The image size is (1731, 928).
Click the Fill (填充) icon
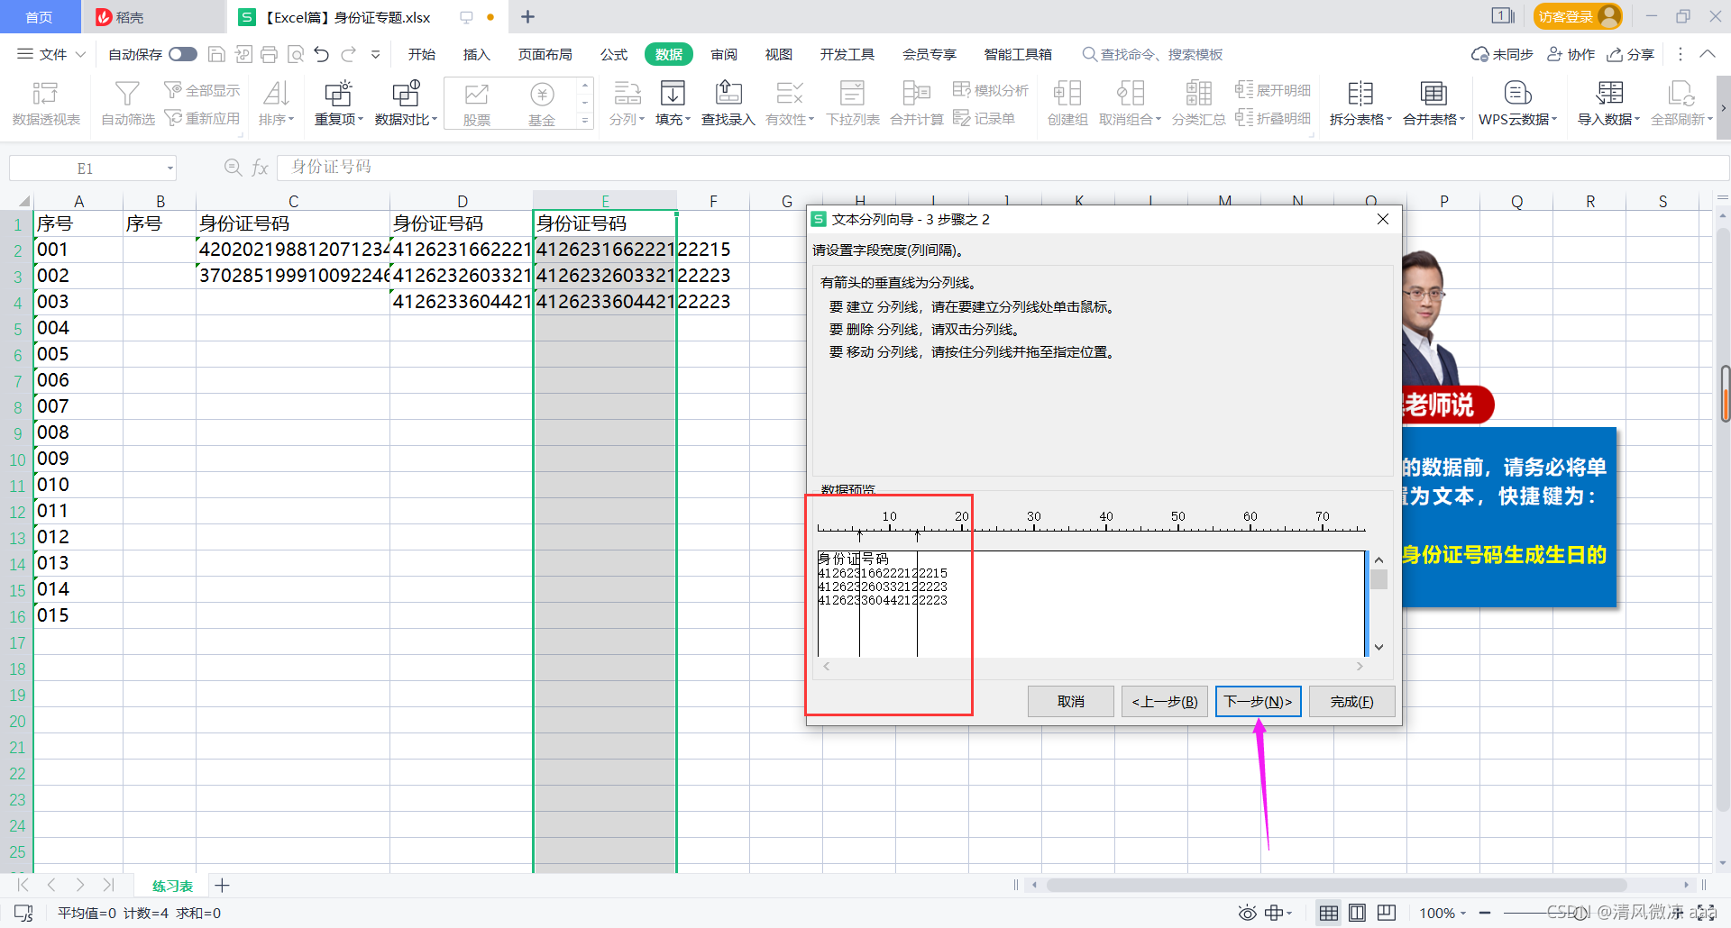673,93
